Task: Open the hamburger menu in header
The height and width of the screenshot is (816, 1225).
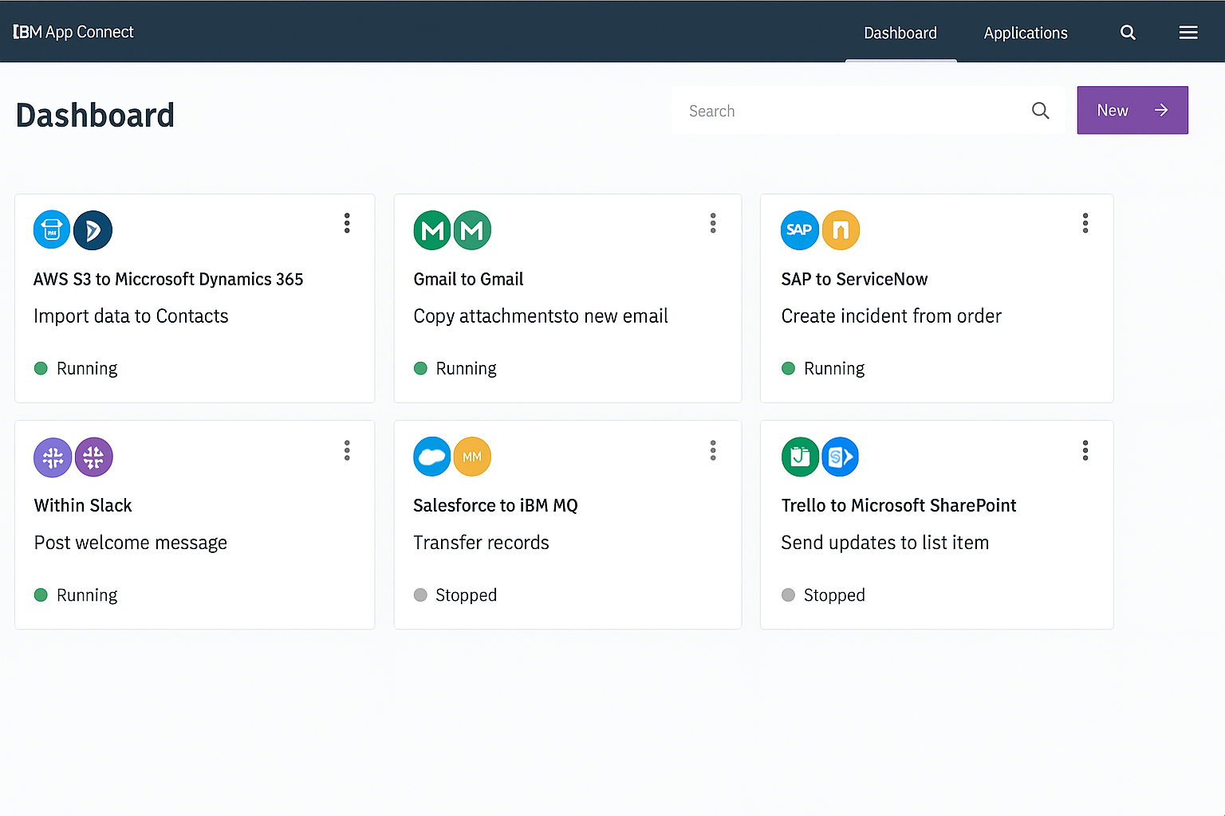Action: (1188, 33)
